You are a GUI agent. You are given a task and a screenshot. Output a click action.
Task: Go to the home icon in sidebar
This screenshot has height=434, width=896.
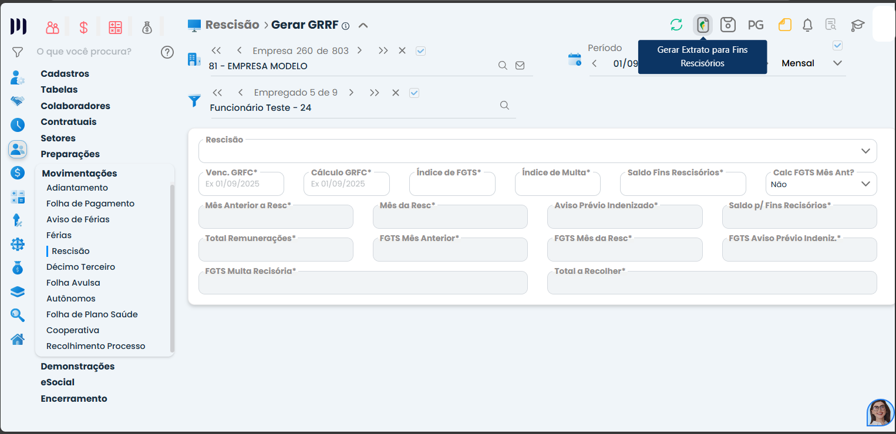(x=18, y=339)
